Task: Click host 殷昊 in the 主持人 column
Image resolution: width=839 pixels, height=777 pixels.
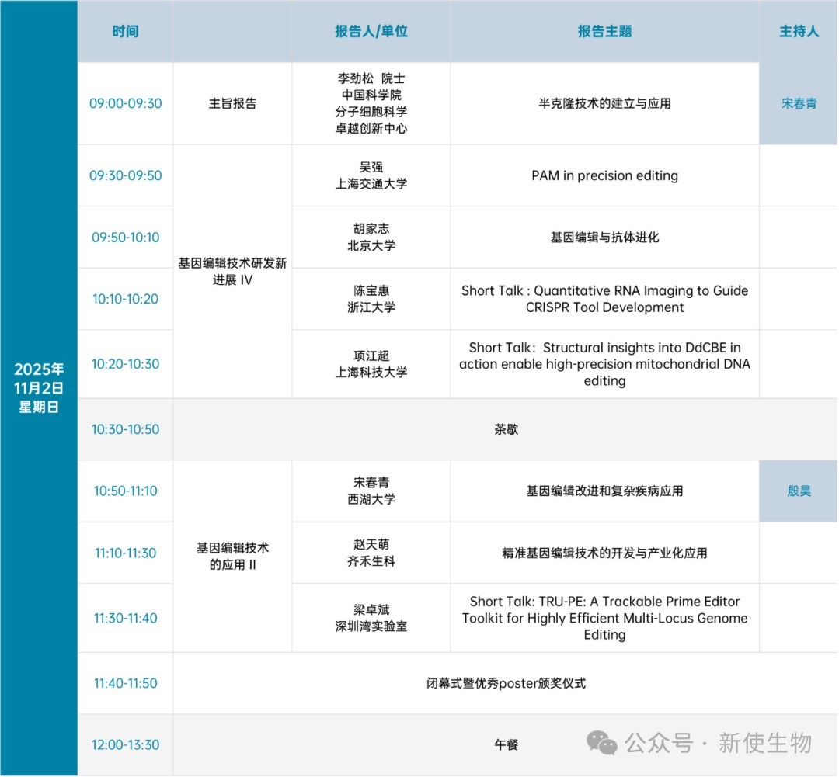Action: click(x=799, y=491)
